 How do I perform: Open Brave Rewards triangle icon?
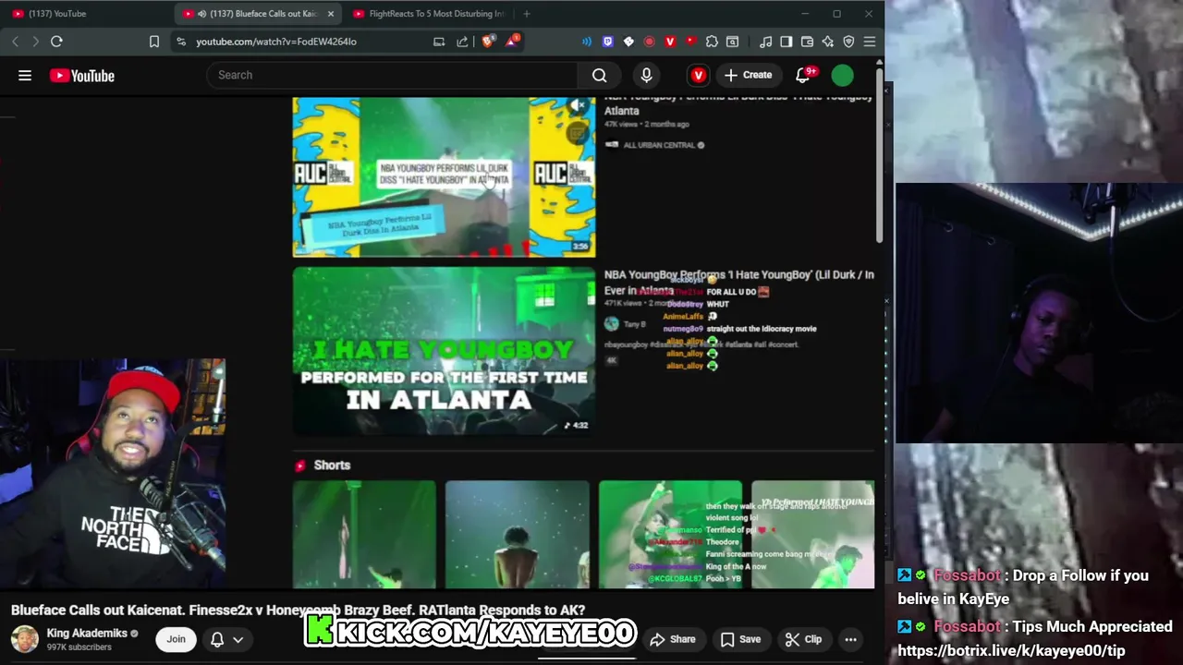tap(512, 41)
